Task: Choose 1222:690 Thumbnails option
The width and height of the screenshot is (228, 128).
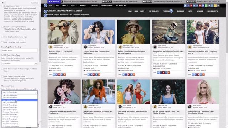Action: [20, 124]
